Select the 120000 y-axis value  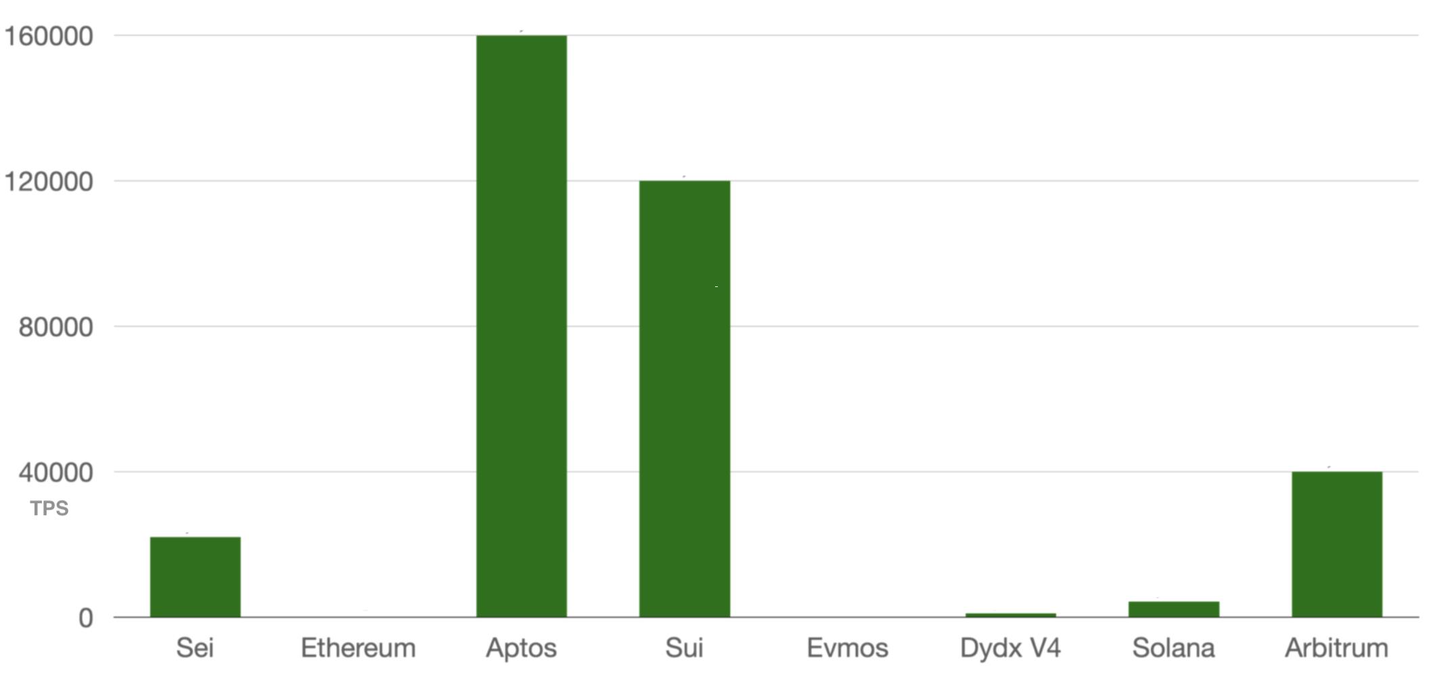pos(49,181)
